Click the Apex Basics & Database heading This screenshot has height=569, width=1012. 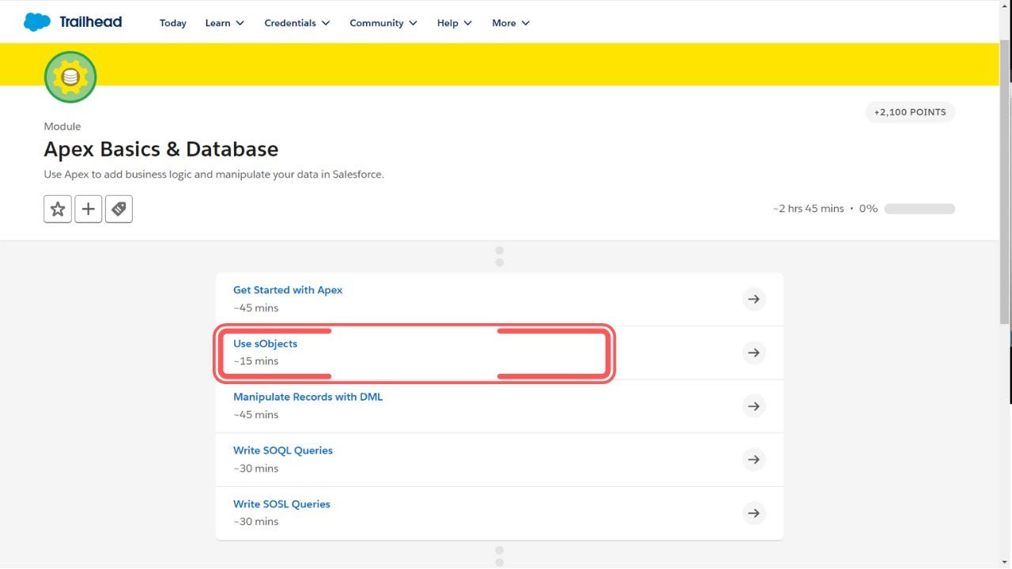tap(161, 149)
